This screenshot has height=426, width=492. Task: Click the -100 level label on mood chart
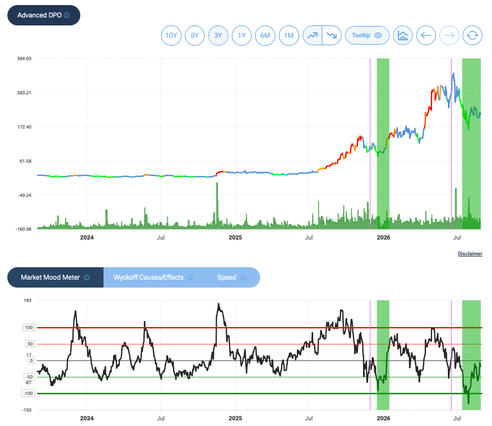pyautogui.click(x=28, y=393)
